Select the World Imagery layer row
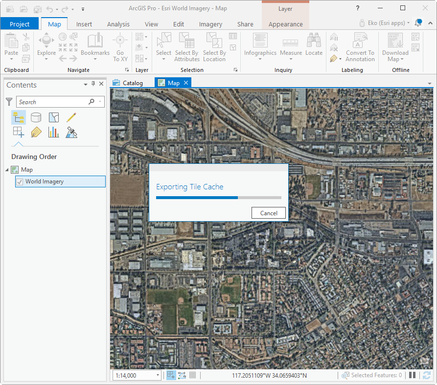 point(61,181)
